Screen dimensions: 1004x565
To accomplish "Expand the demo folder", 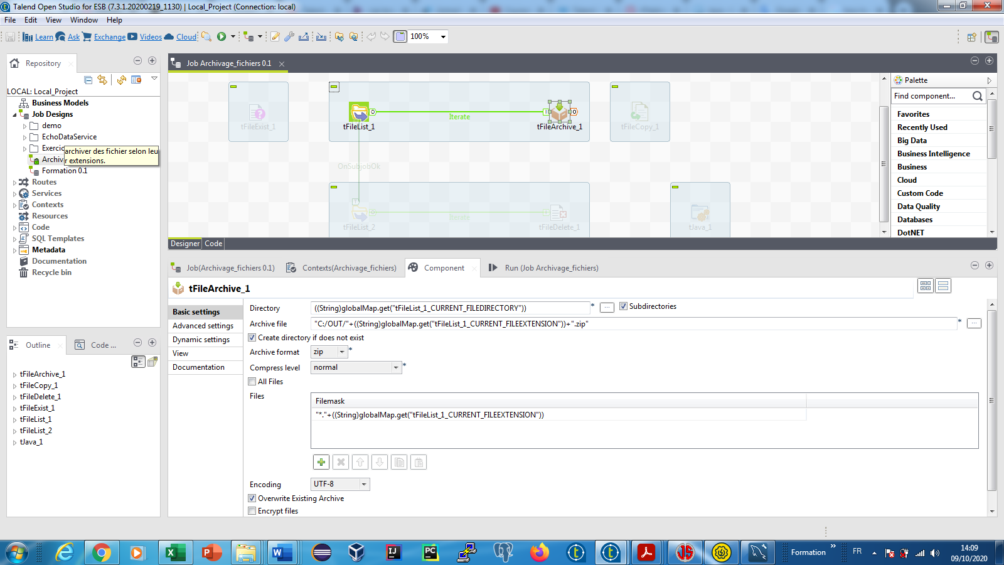I will [x=24, y=126].
